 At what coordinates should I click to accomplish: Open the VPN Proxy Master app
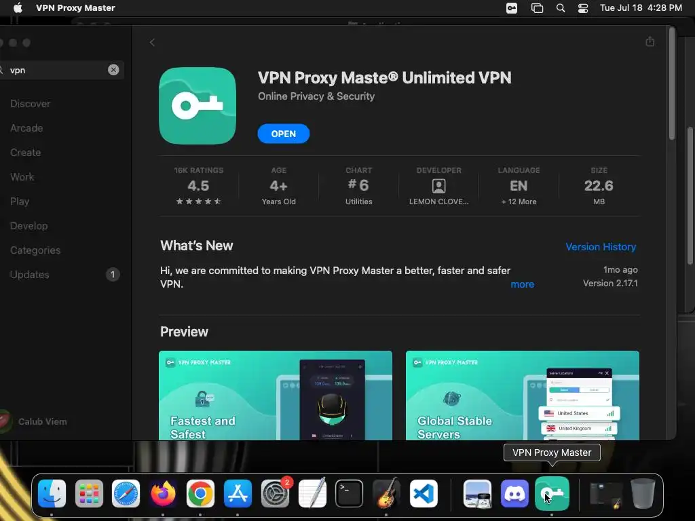click(283, 134)
